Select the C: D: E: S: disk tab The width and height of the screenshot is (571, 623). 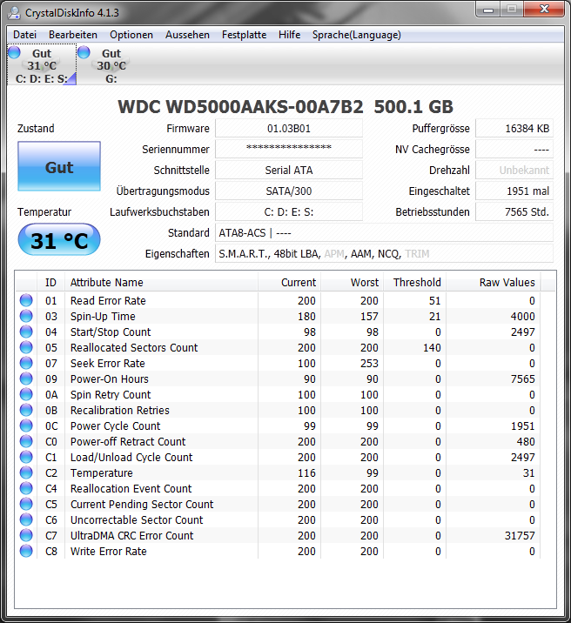coord(42,65)
